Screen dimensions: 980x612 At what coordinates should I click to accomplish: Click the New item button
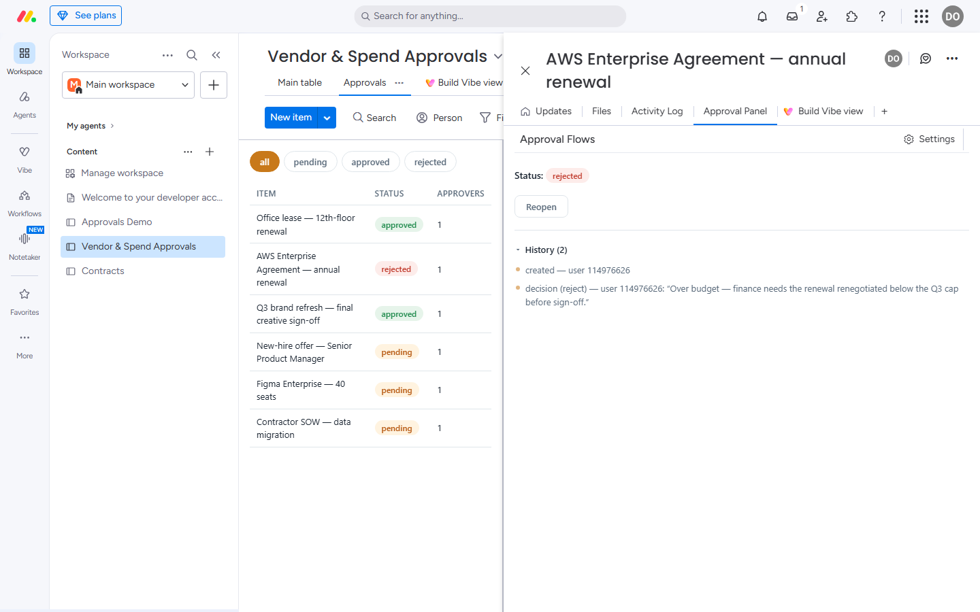point(291,118)
